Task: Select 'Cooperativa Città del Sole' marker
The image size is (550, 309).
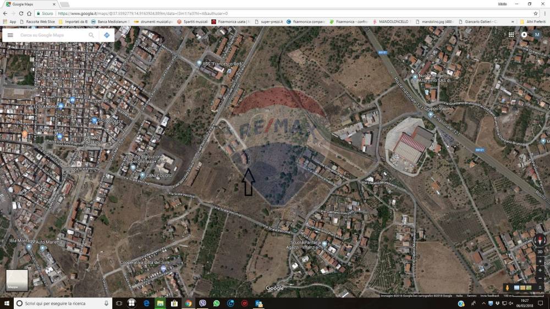Action: [x=163, y=268]
